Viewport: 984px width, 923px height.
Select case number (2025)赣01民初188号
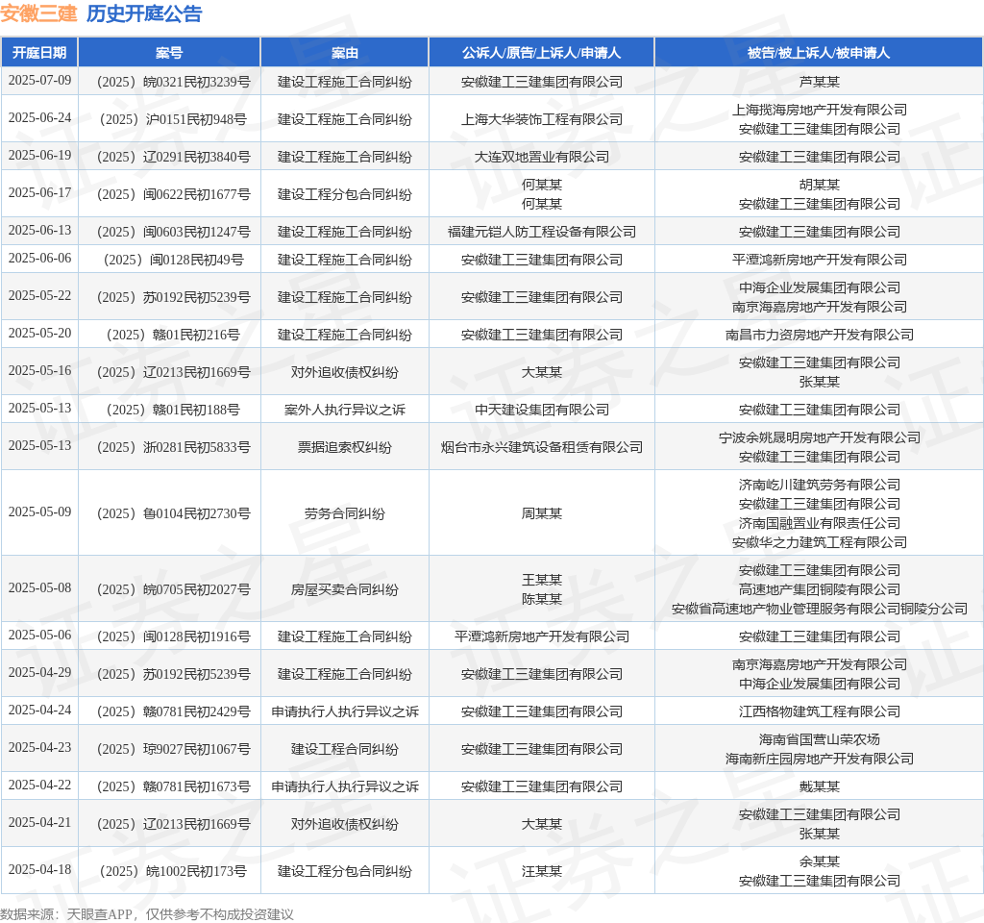173,410
